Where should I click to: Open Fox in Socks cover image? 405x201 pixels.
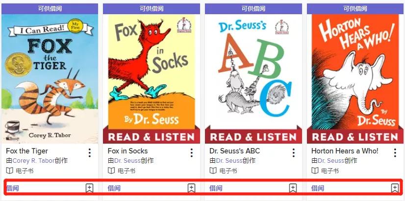click(152, 79)
